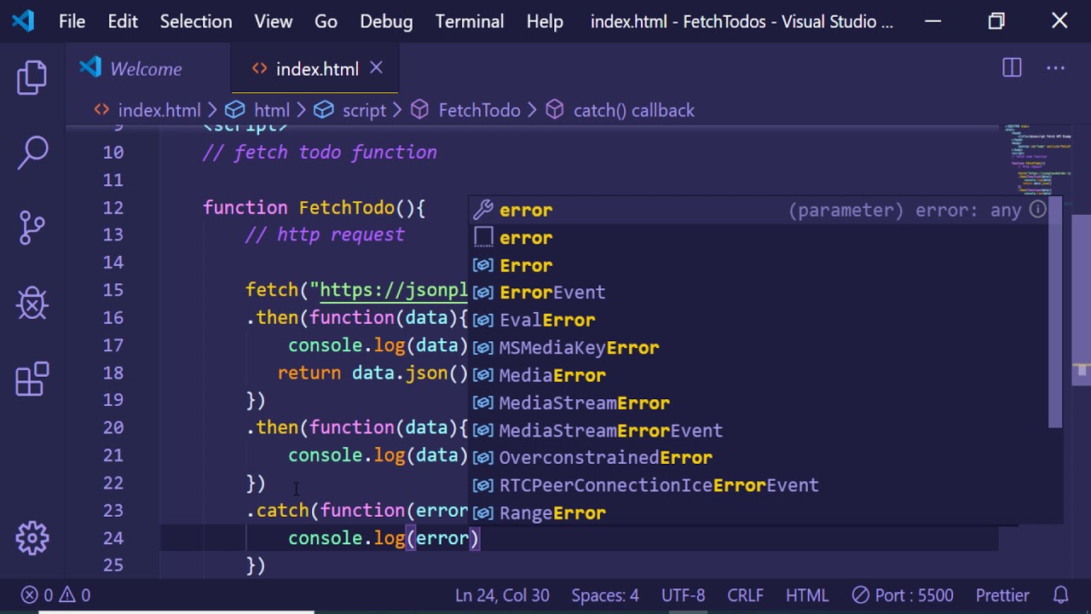Open the Terminal menu

[x=470, y=21]
